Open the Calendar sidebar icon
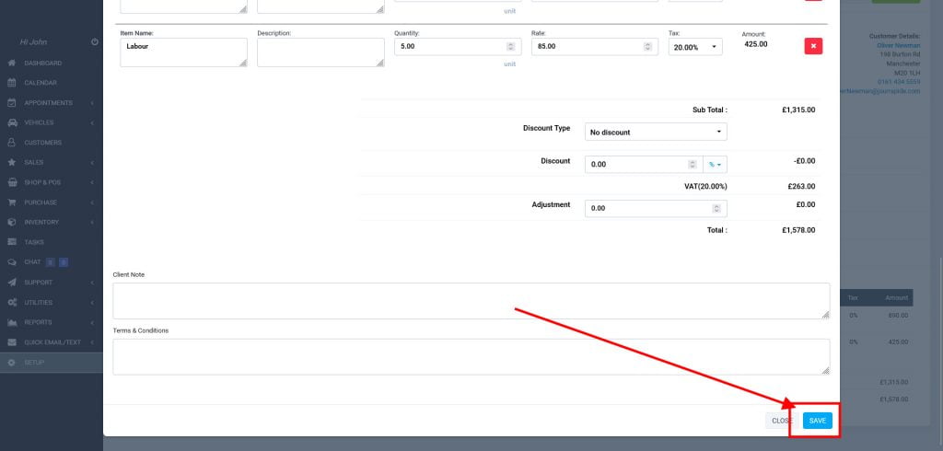Screen dimensions: 943x451 point(12,83)
